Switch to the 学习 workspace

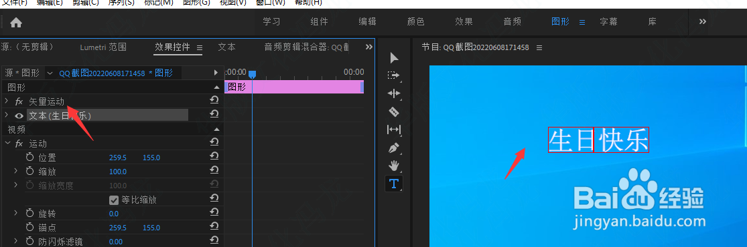tap(271, 22)
